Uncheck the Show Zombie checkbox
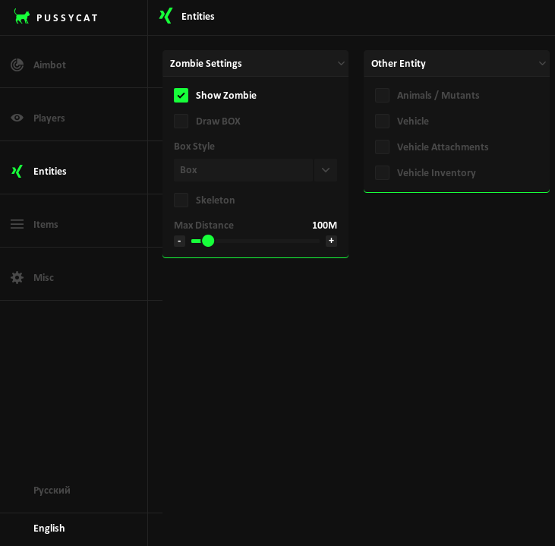This screenshot has height=546, width=555. [x=181, y=95]
